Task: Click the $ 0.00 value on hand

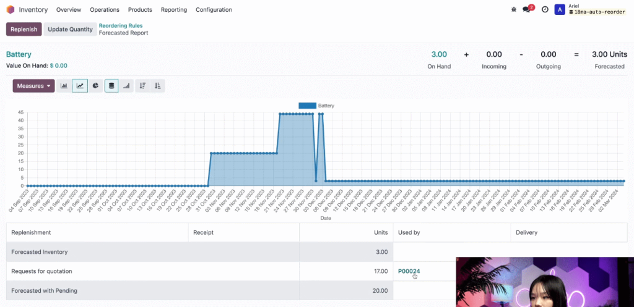Action: tap(59, 65)
